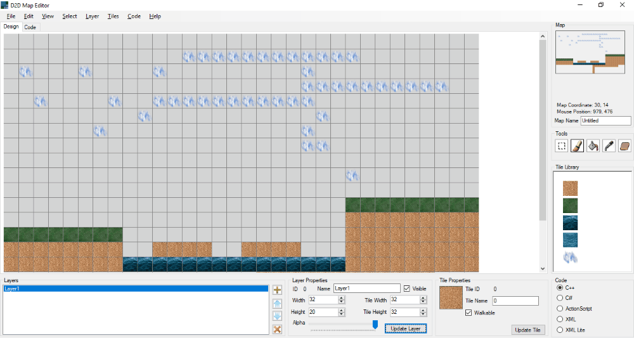
Task: Click the layer Width input field
Action: coord(323,299)
